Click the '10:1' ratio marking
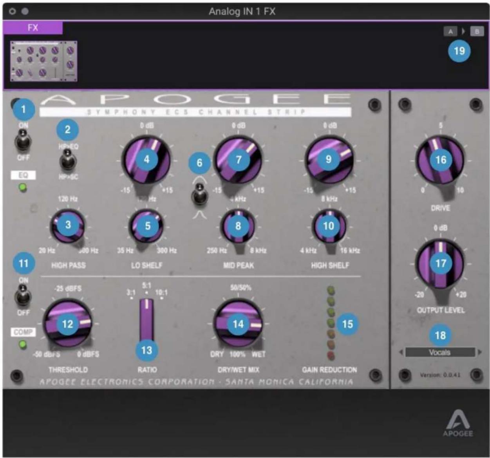The image size is (490, 458). tap(161, 292)
